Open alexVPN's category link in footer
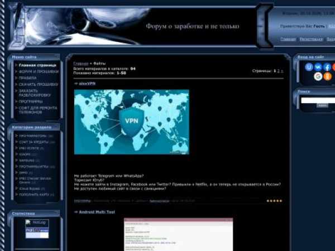This screenshot has width=335, height=251. click(x=83, y=201)
